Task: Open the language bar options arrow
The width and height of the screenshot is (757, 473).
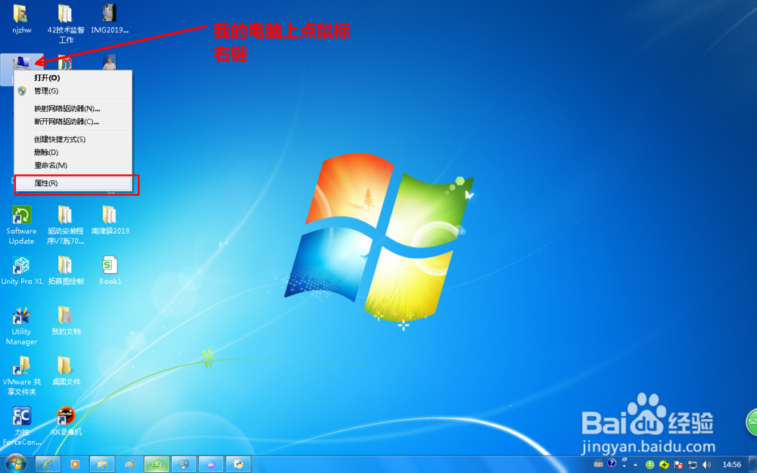Action: click(624, 466)
